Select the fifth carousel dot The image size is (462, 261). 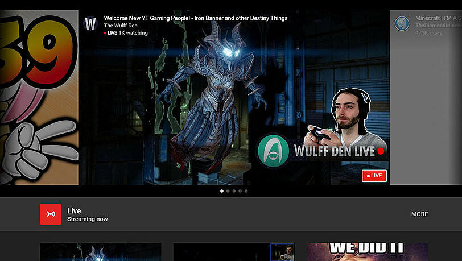[x=246, y=191]
